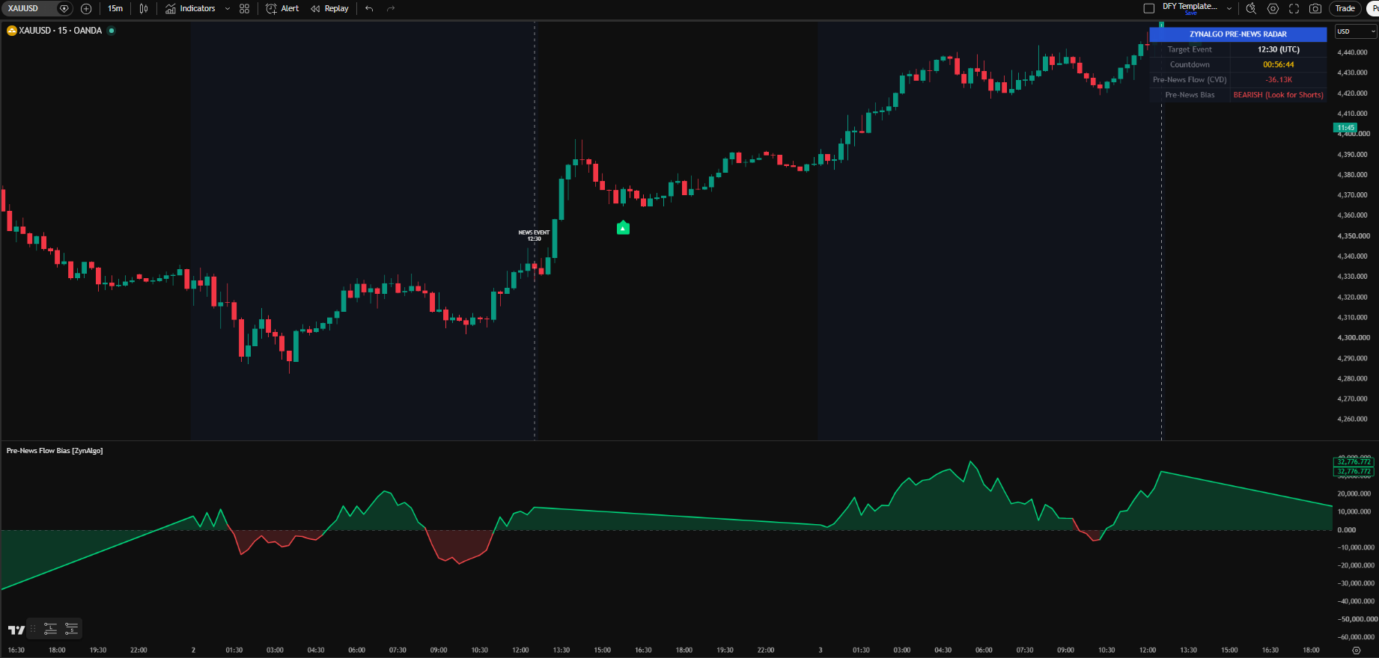Viewport: 1379px width, 658px height.
Task: Undo the last chart action
Action: 369,9
